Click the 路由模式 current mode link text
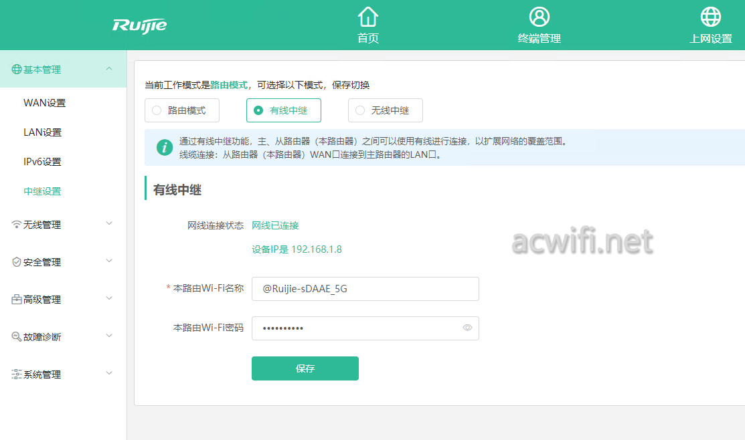This screenshot has width=745, height=440. [229, 85]
